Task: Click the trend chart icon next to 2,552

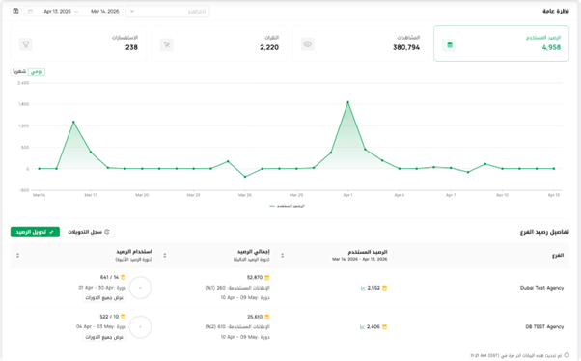Action: pos(363,288)
